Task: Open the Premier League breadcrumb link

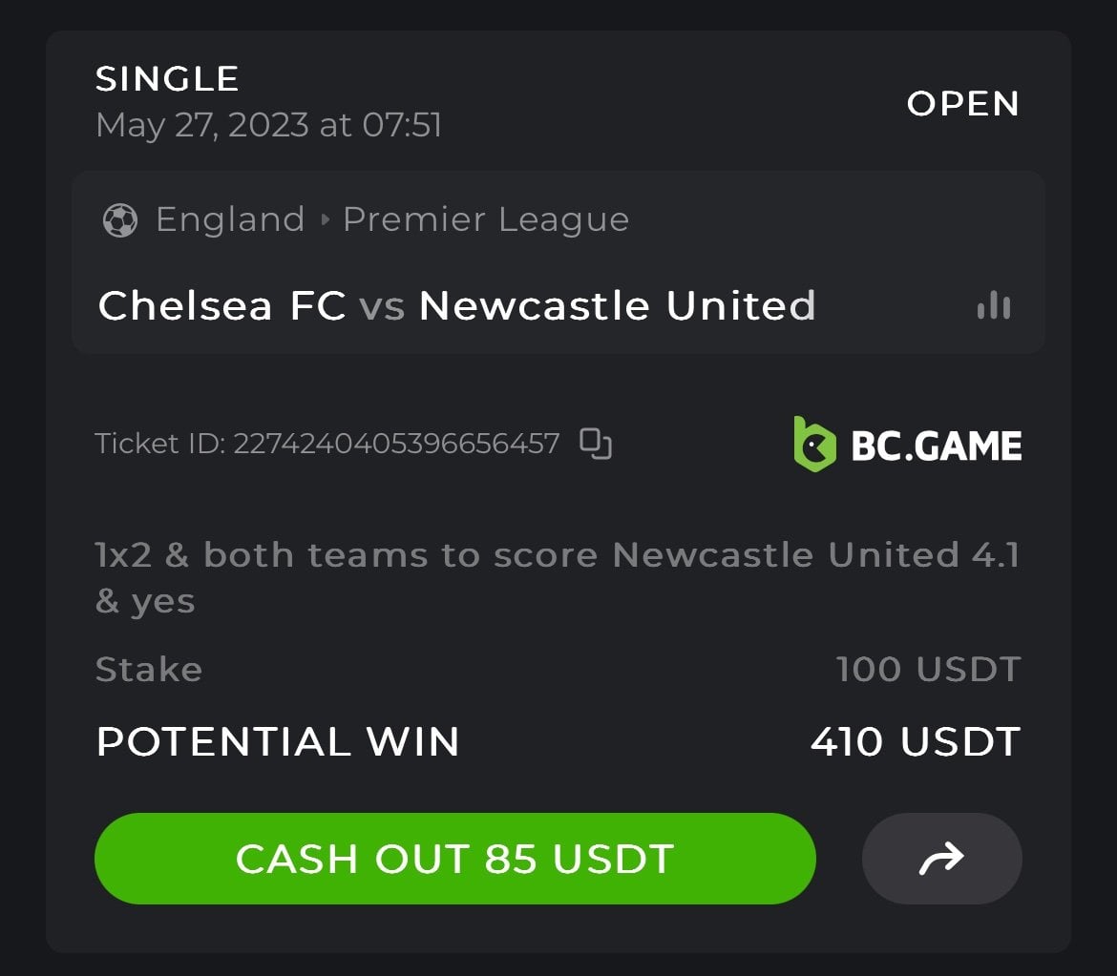Action: 486,220
